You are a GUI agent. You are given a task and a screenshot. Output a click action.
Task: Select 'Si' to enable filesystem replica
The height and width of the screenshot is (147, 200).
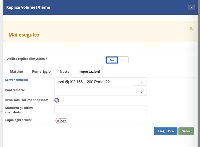[123, 60]
